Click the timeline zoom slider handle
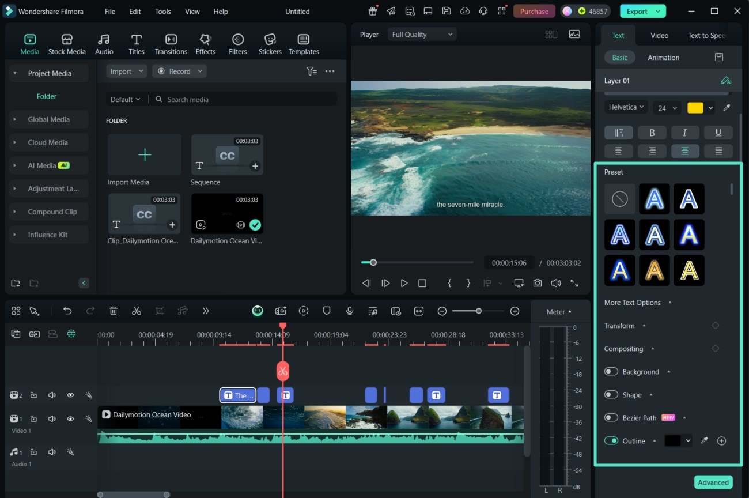 pyautogui.click(x=478, y=311)
